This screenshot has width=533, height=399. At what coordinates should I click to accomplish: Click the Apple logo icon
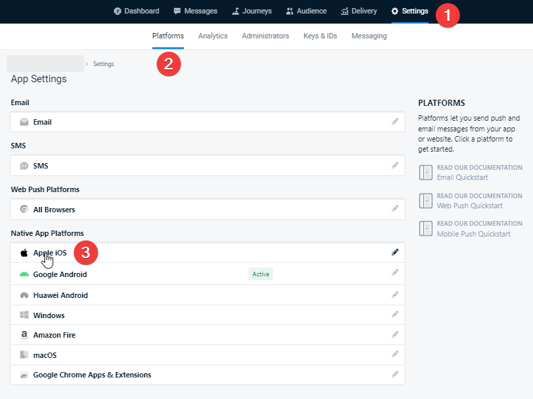[x=24, y=253]
